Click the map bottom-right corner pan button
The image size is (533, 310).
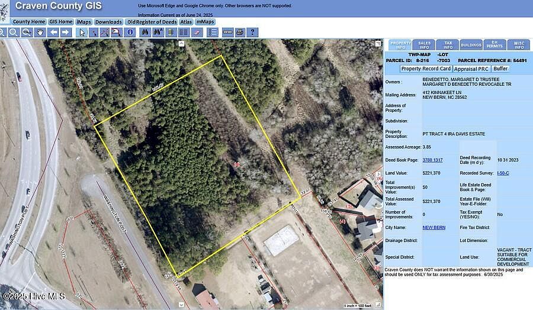click(378, 305)
